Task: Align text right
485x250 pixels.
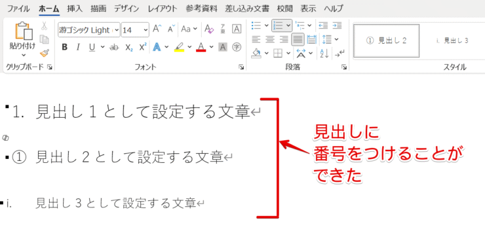Action: [284, 39]
